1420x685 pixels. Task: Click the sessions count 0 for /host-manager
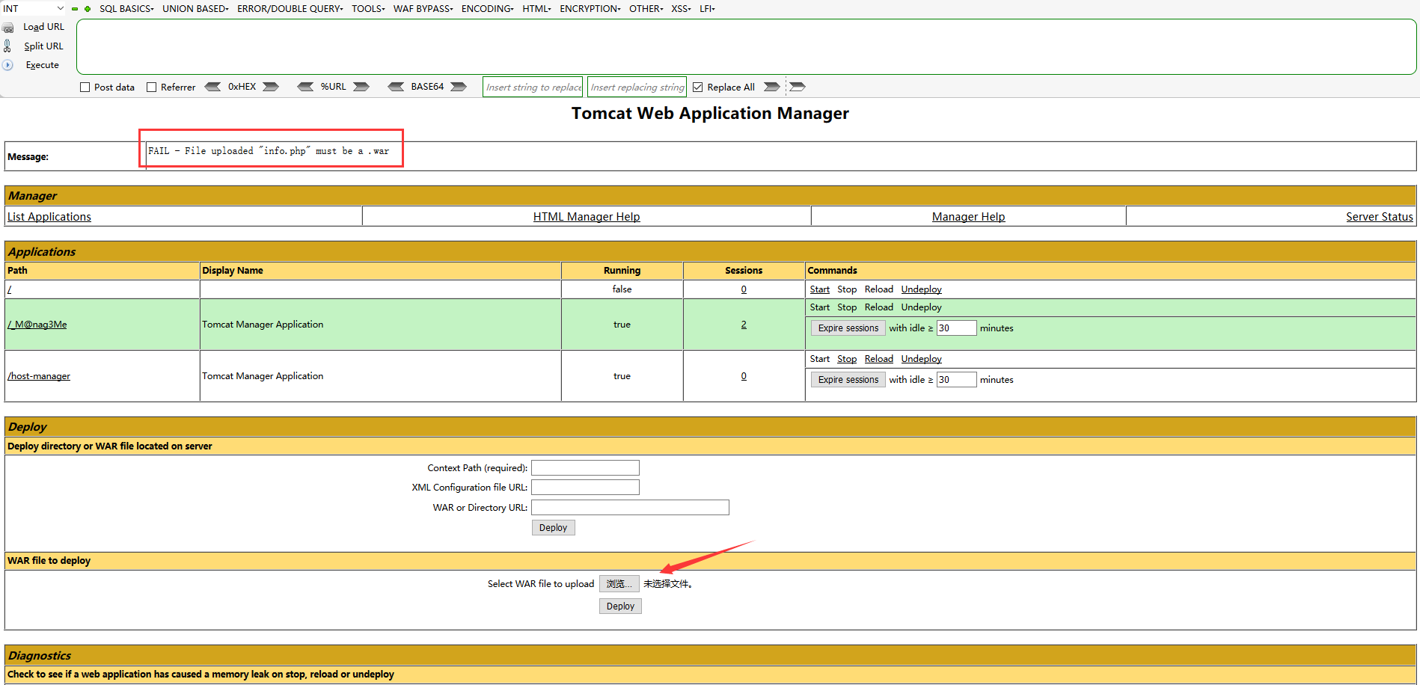click(x=744, y=376)
